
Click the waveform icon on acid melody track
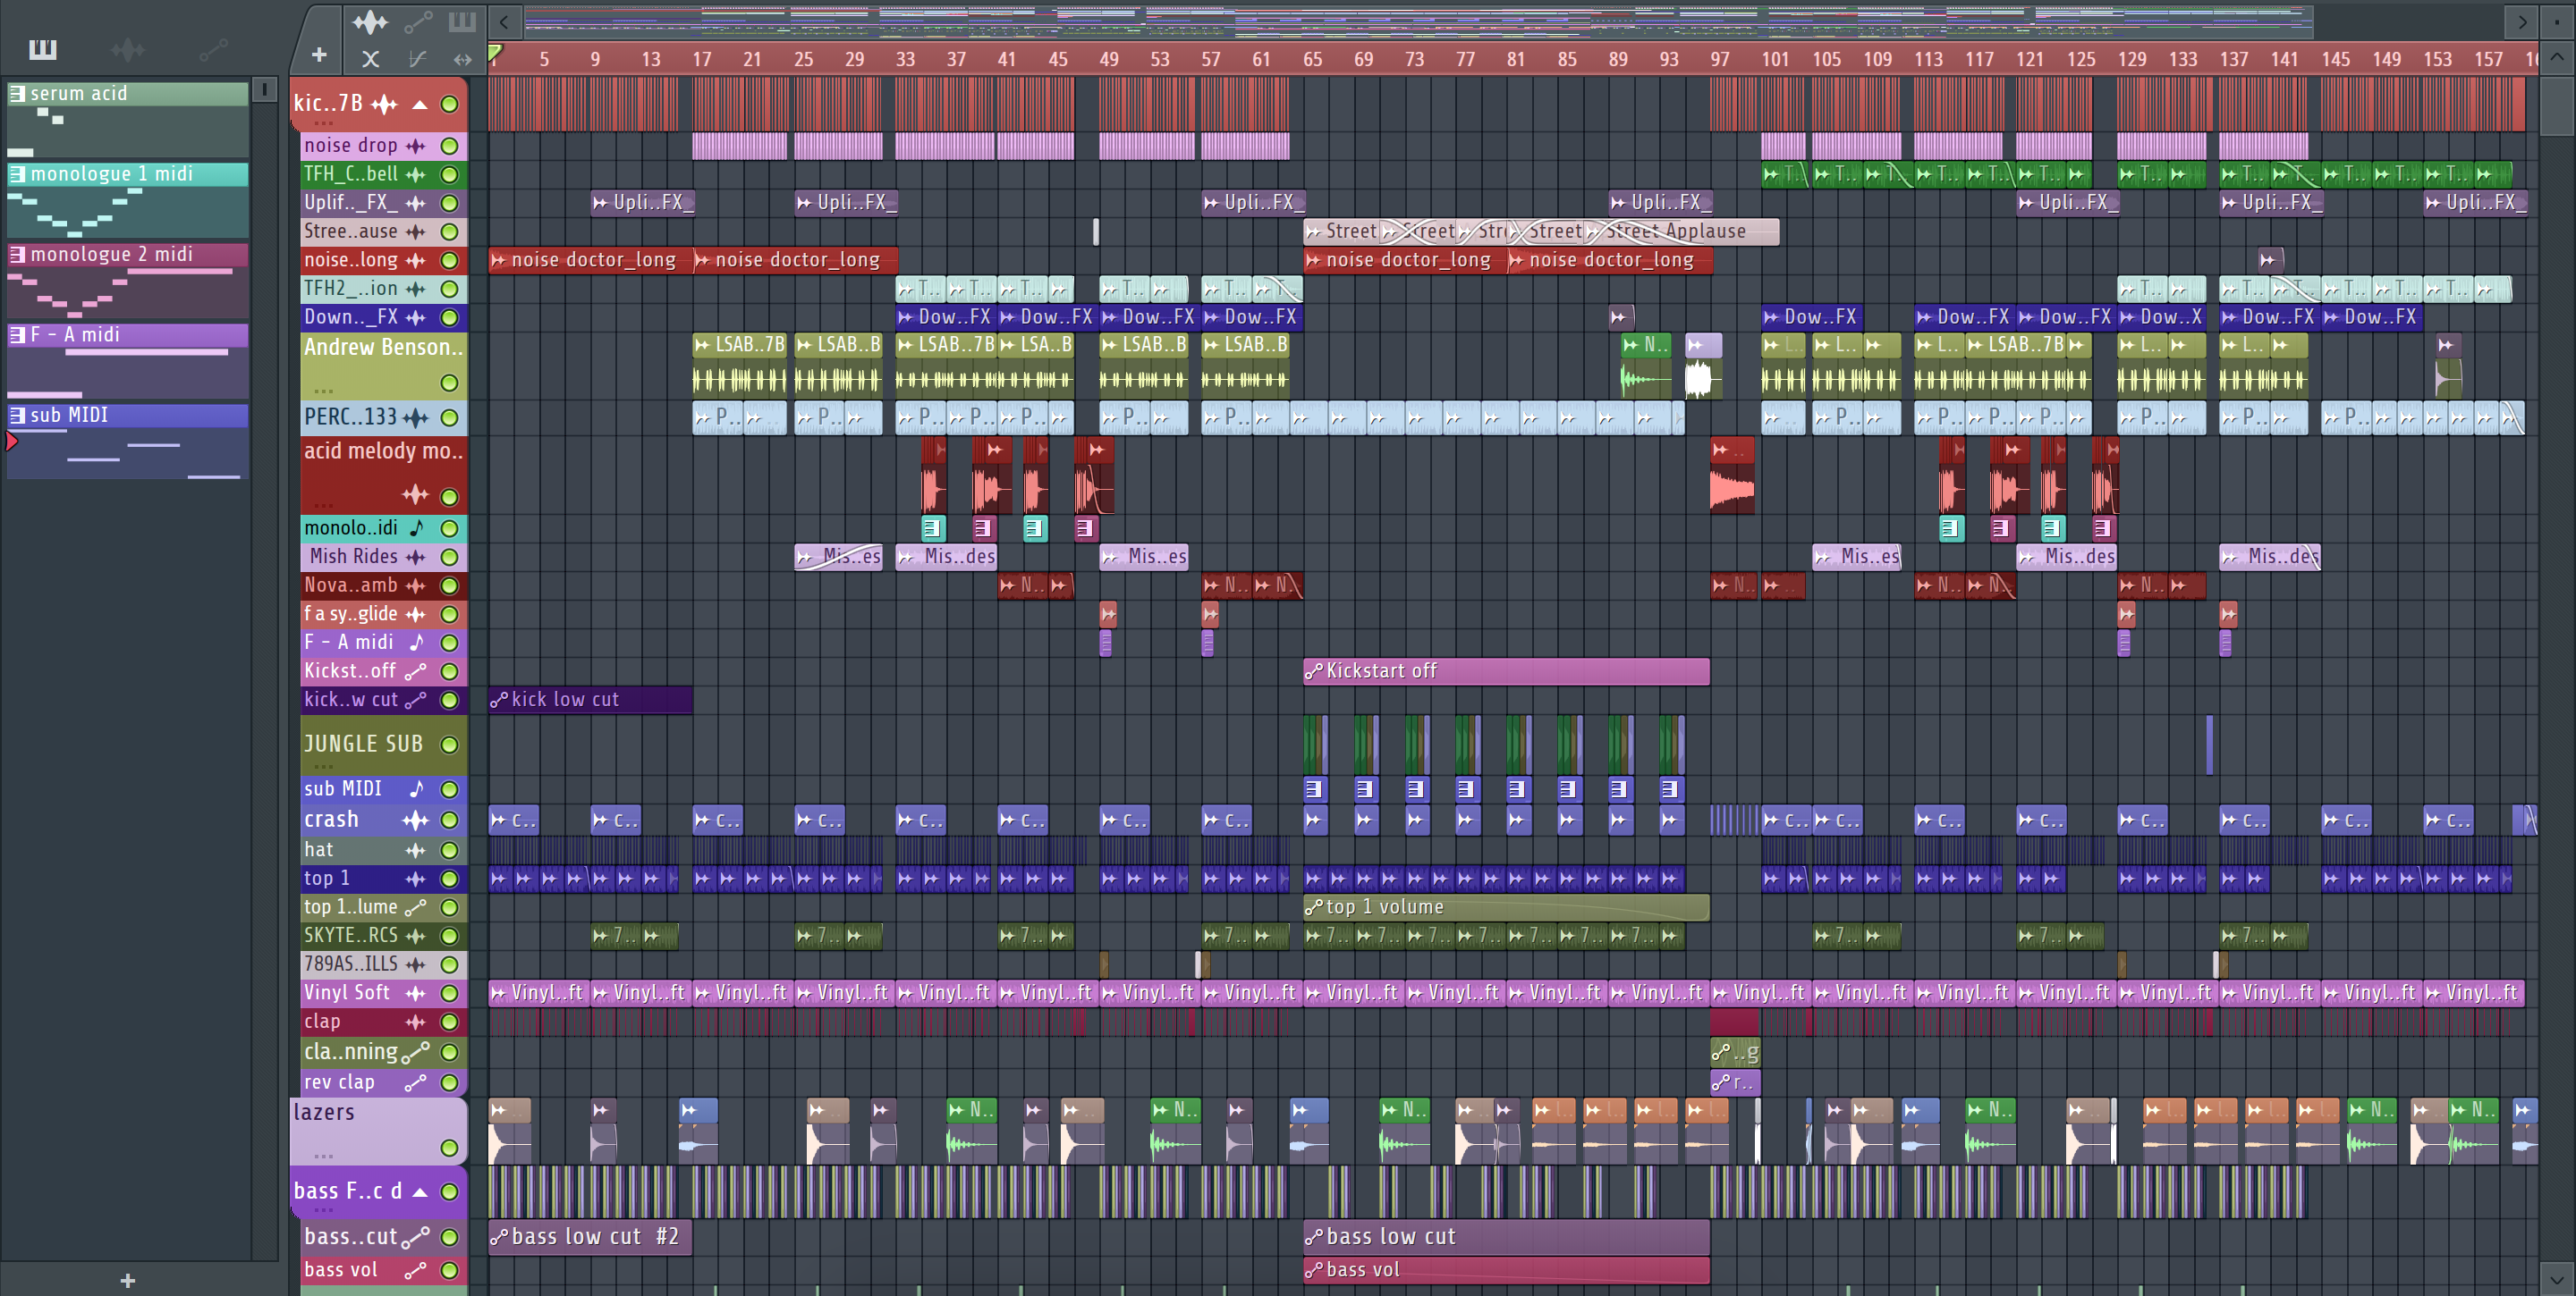click(416, 494)
